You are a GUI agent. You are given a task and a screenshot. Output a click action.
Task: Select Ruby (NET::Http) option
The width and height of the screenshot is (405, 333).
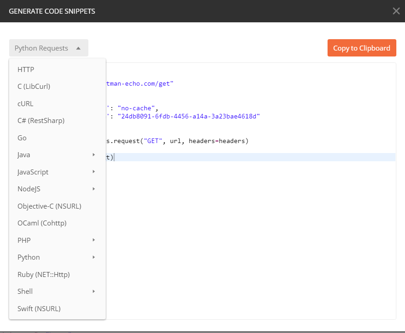click(44, 274)
